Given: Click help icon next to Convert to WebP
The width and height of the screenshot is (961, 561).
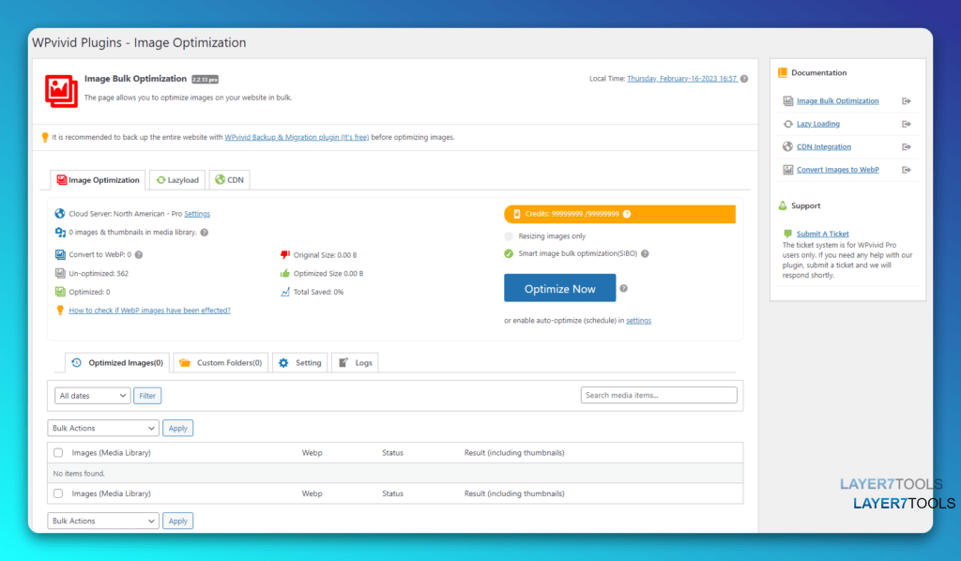Looking at the screenshot, I should (139, 255).
